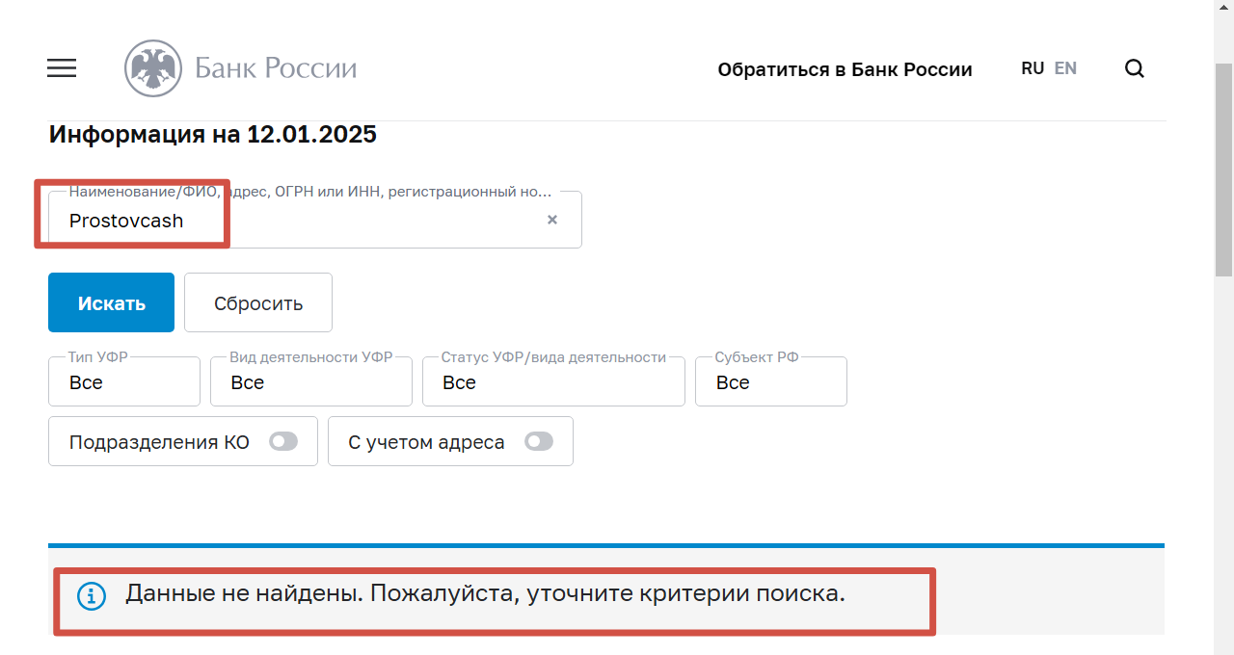Select the RU language option
The width and height of the screenshot is (1234, 655).
(x=1033, y=68)
